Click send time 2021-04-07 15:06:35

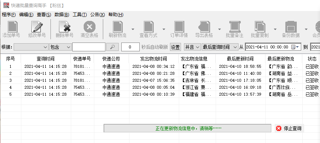tap(154, 80)
